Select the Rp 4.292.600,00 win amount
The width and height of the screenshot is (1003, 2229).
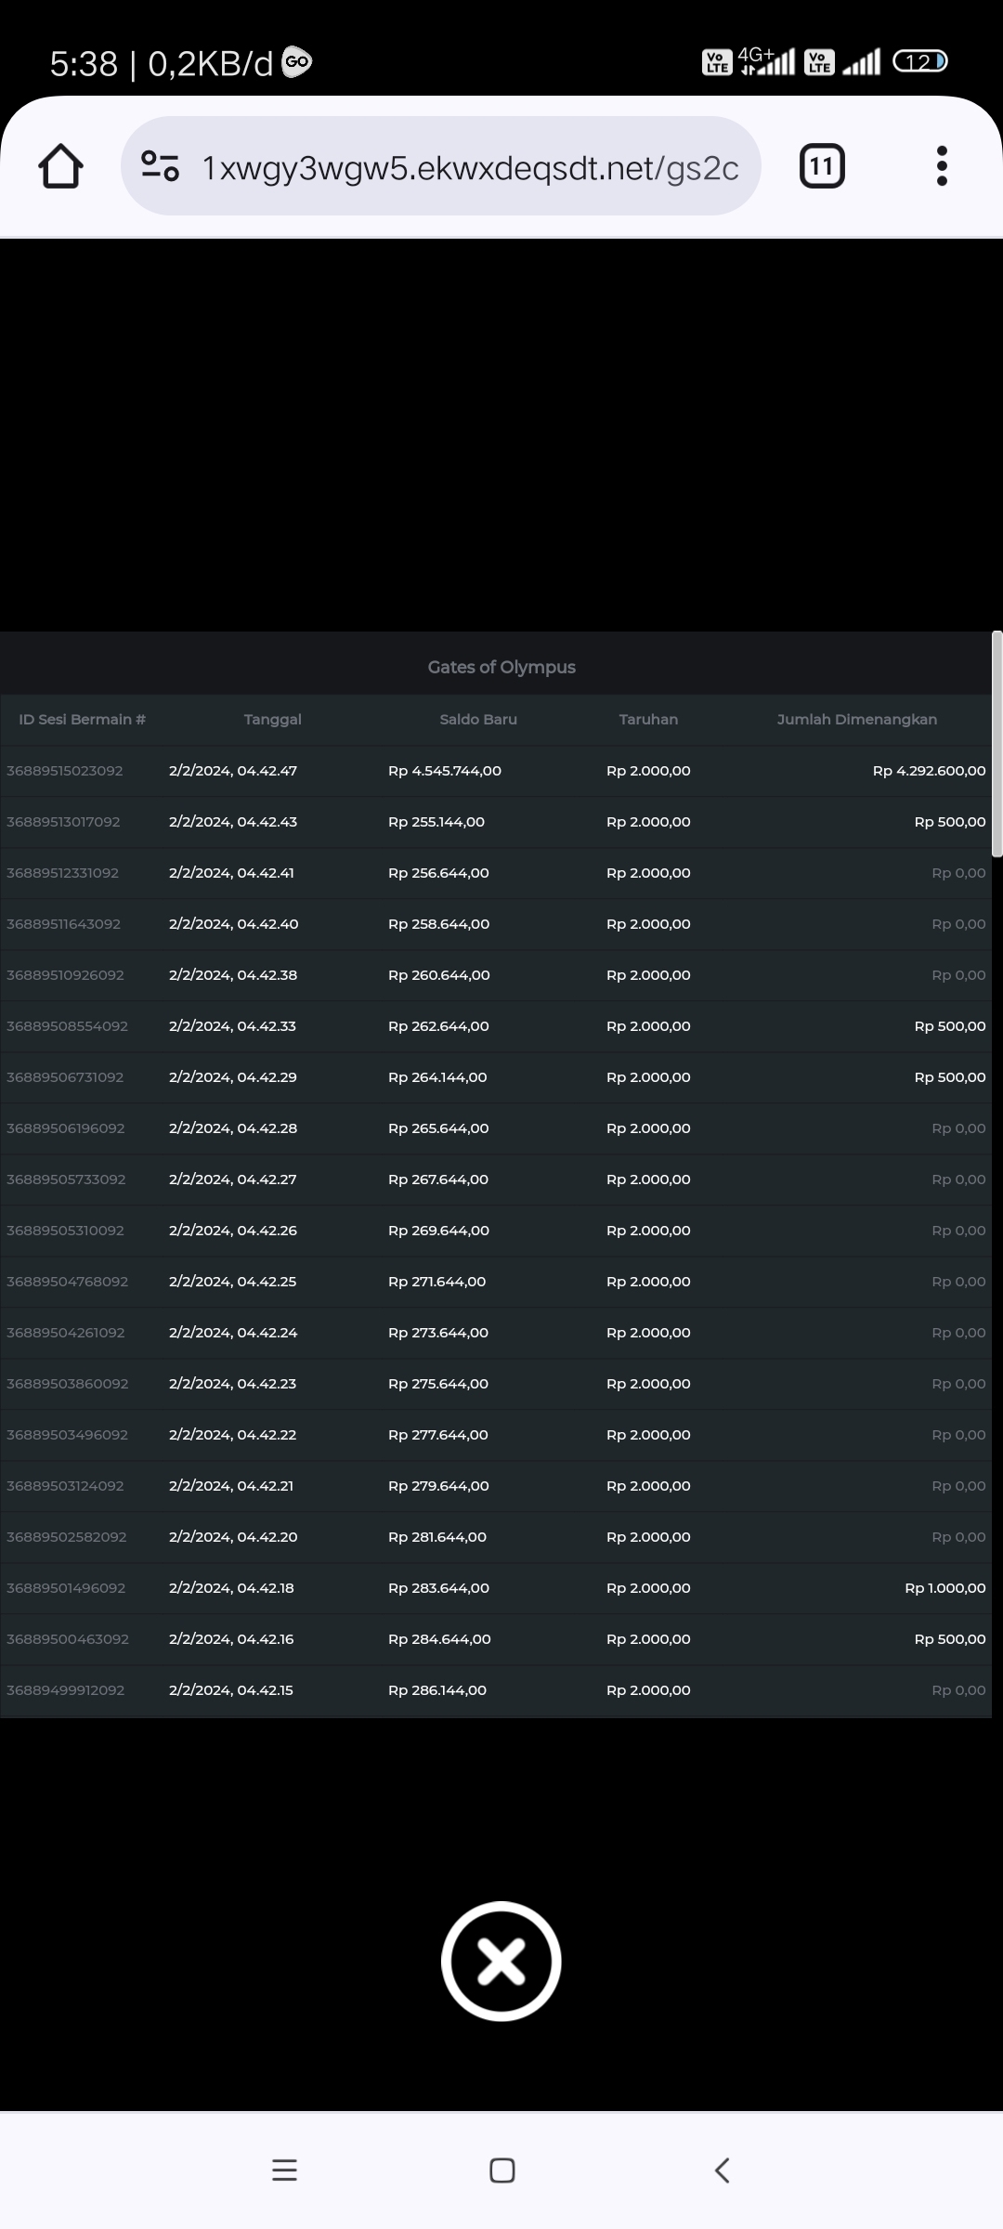click(929, 771)
